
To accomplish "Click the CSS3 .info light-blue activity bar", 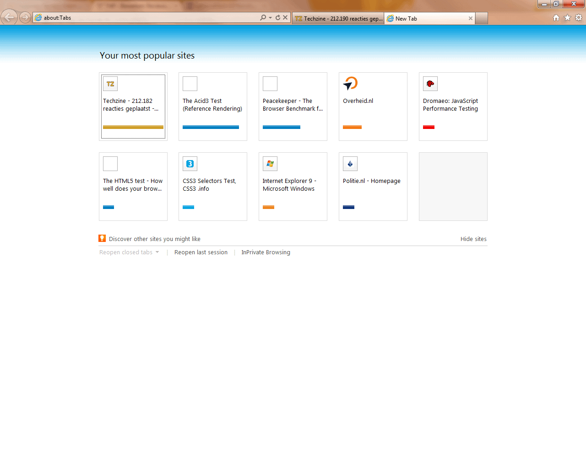I will click(188, 207).
